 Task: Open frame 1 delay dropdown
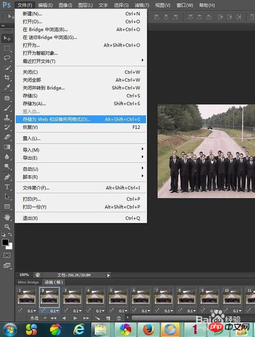coord(32,311)
